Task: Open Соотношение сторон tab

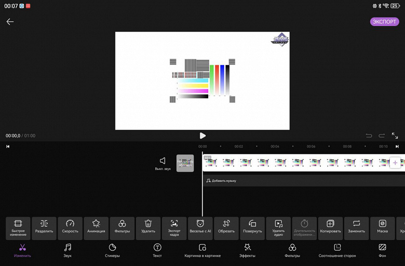Action: 337,251
